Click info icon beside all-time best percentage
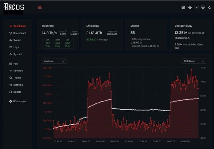This screenshot has height=149, width=214. click(189, 38)
